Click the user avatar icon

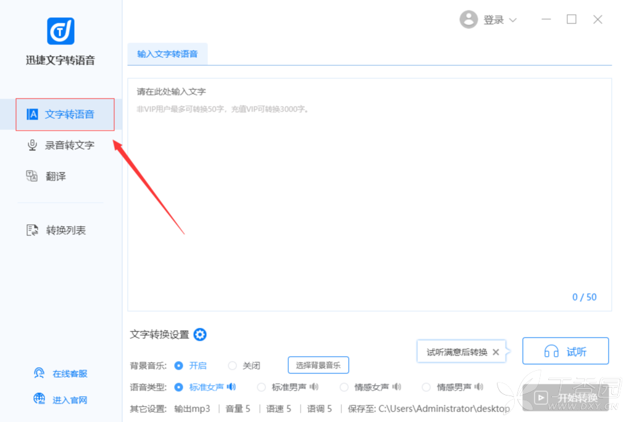(x=469, y=20)
